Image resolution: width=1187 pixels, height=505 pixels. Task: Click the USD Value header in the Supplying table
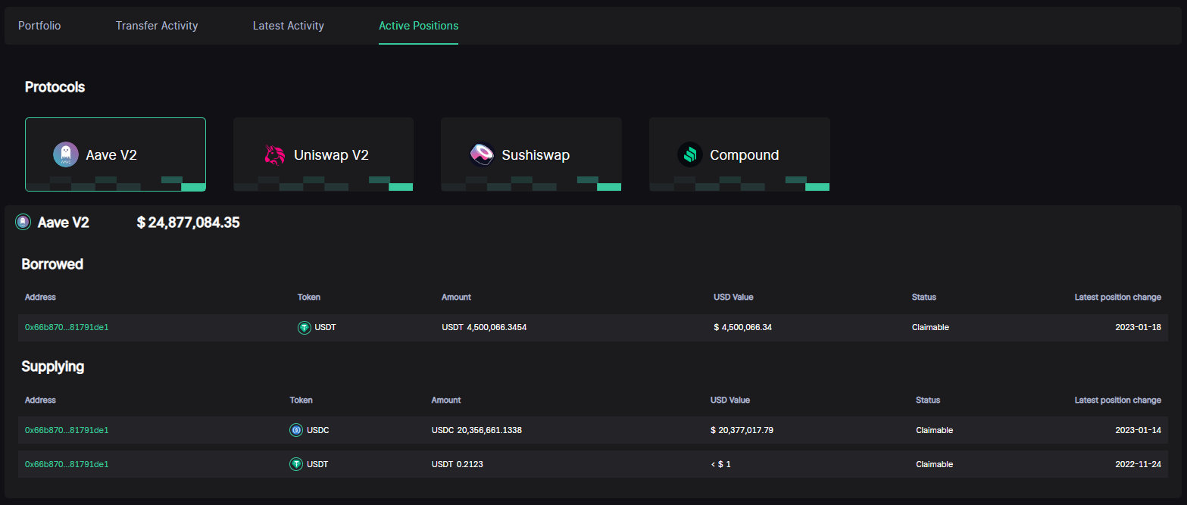730,400
